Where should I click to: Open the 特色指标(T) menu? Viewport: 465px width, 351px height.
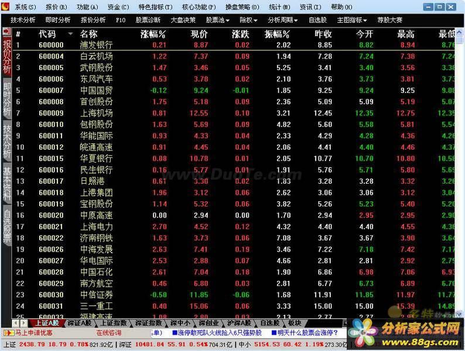(155, 7)
